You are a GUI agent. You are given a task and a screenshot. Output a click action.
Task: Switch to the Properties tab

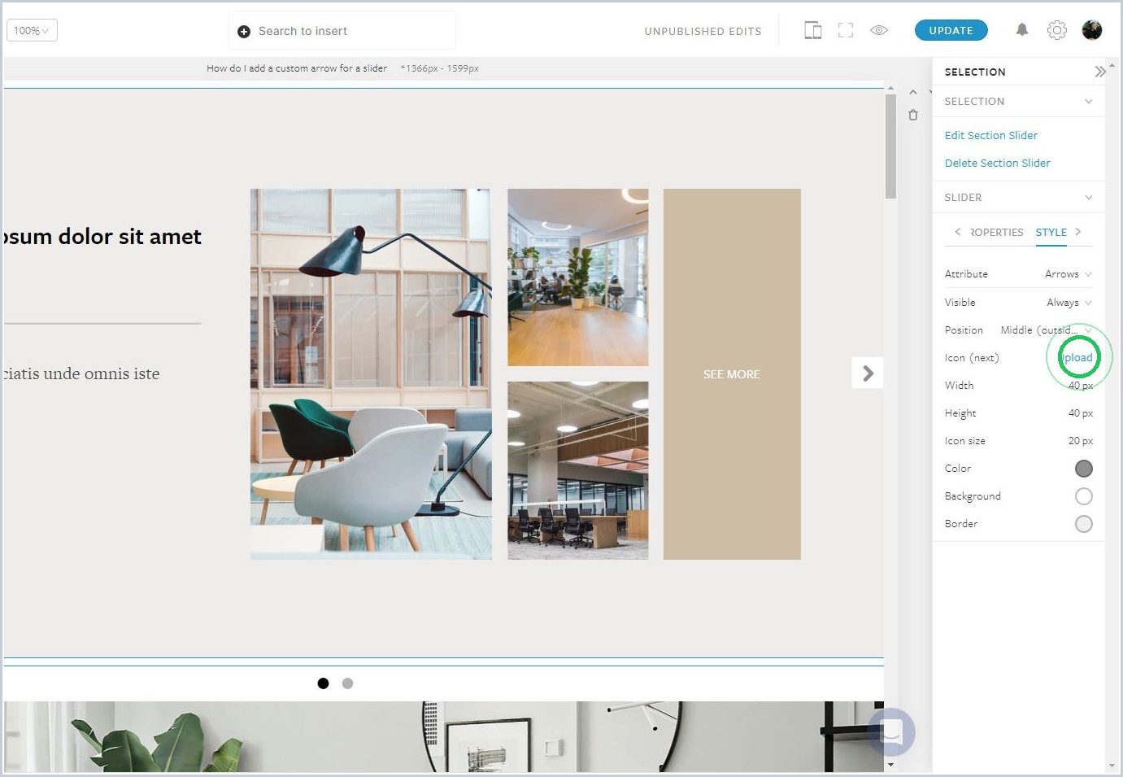[996, 232]
